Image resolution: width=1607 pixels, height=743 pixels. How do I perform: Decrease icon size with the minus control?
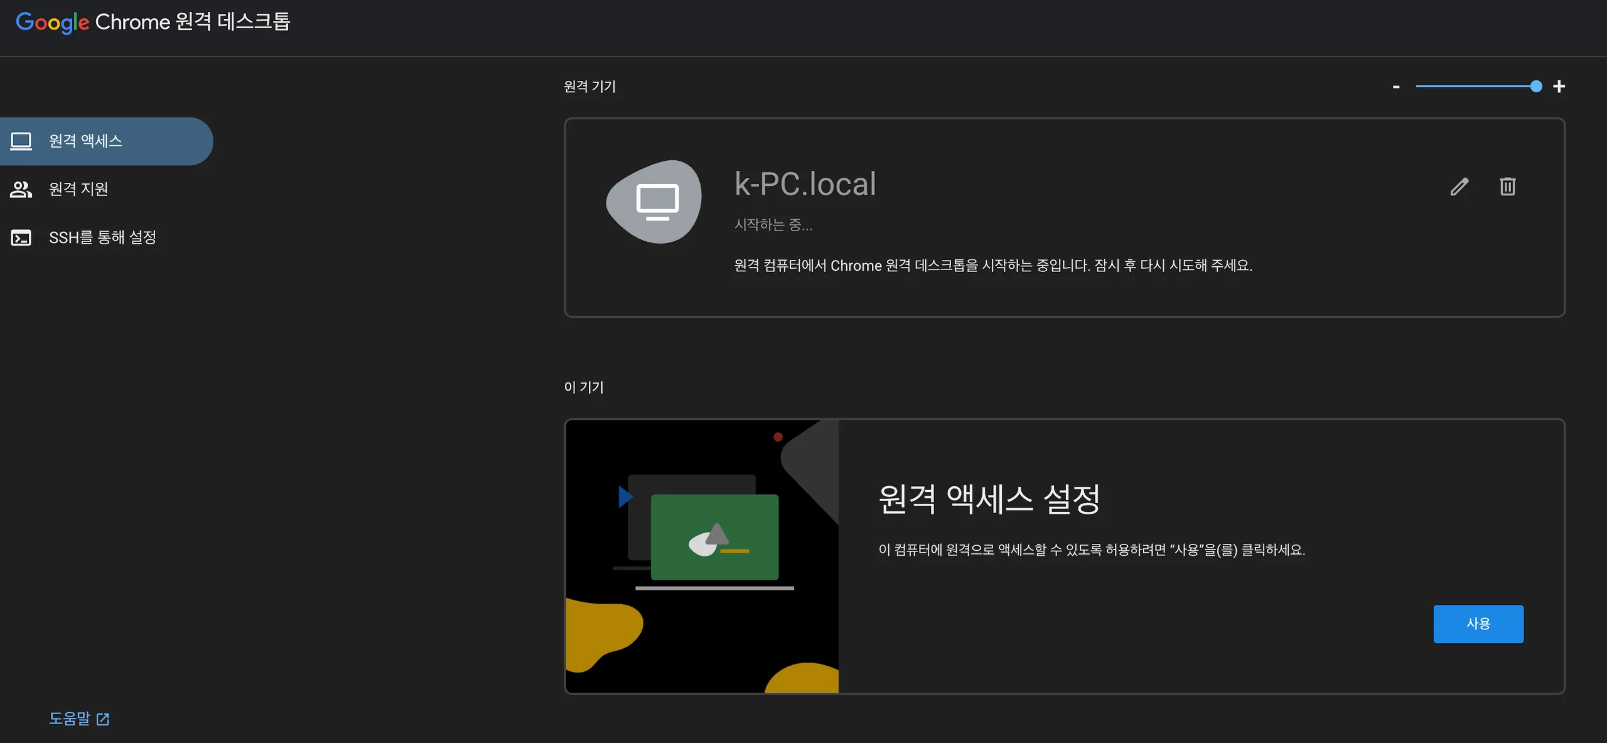[x=1395, y=86]
